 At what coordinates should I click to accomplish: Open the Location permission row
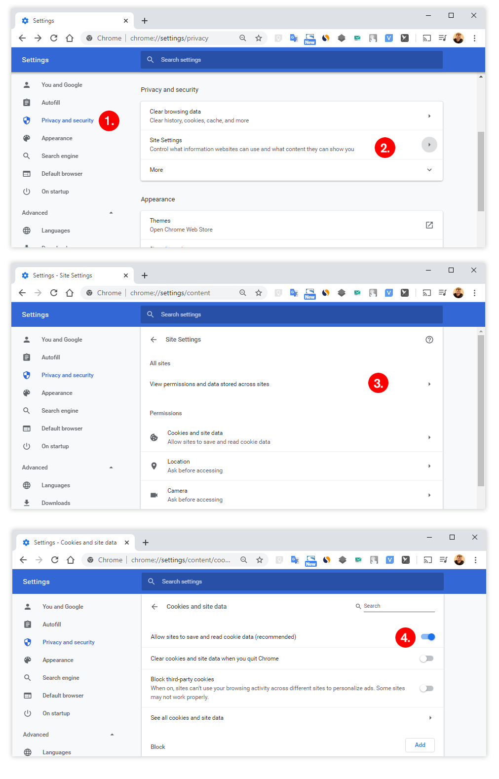pos(292,466)
